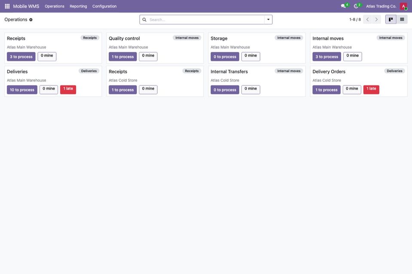The image size is (412, 274).
Task: Expand the search options dropdown
Action: point(268,19)
